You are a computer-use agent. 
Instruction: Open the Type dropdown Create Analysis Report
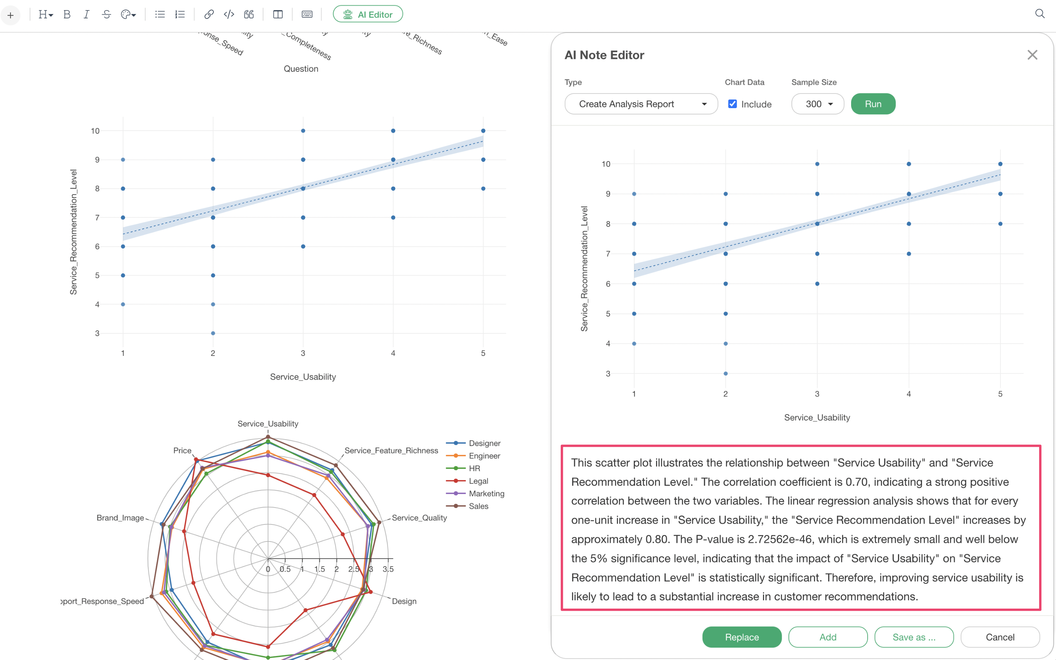641,104
